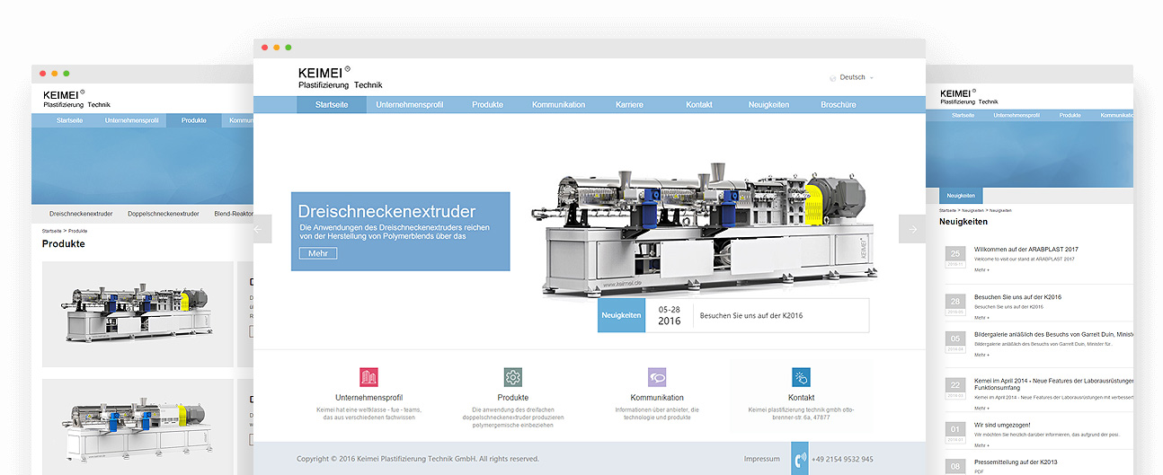Click the date badge 28 for K2016 news

954,305
